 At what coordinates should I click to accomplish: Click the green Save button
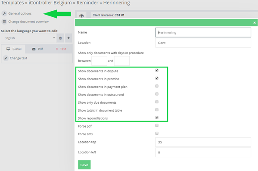[84, 165]
